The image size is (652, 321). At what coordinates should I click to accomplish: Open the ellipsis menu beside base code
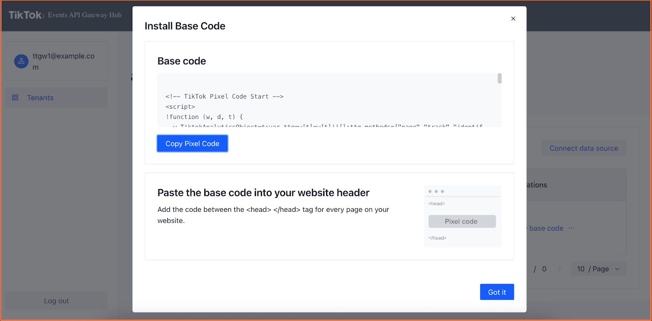571,228
